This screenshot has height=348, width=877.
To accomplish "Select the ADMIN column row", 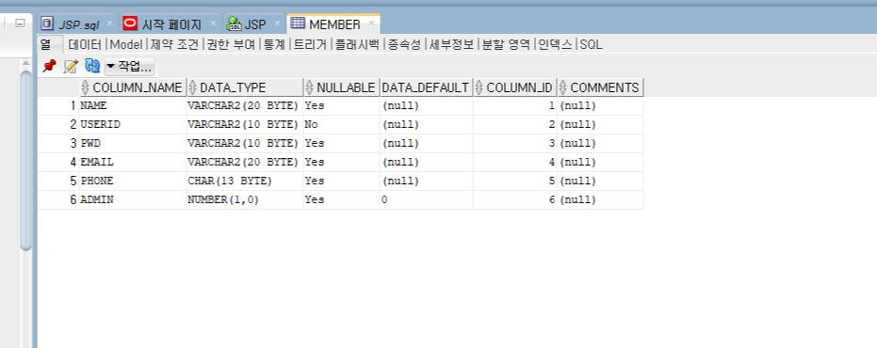I will coord(340,199).
